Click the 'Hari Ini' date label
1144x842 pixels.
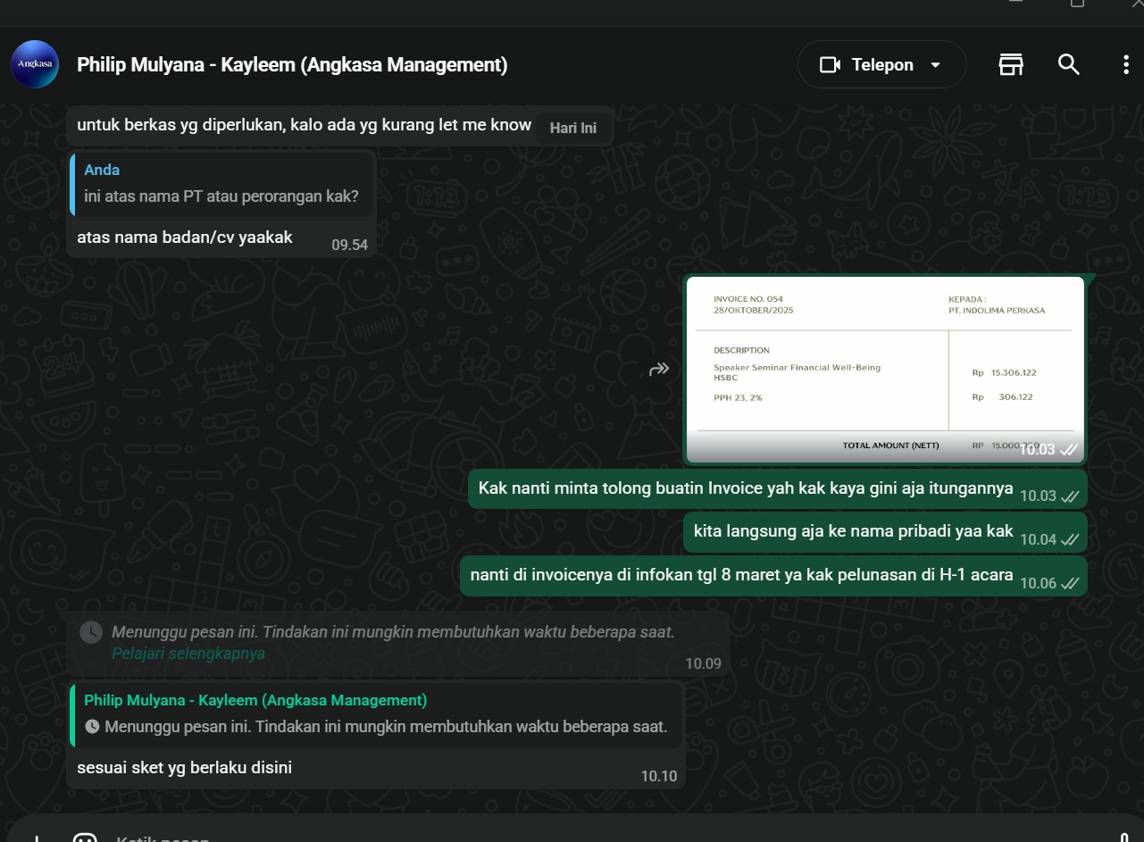[572, 128]
